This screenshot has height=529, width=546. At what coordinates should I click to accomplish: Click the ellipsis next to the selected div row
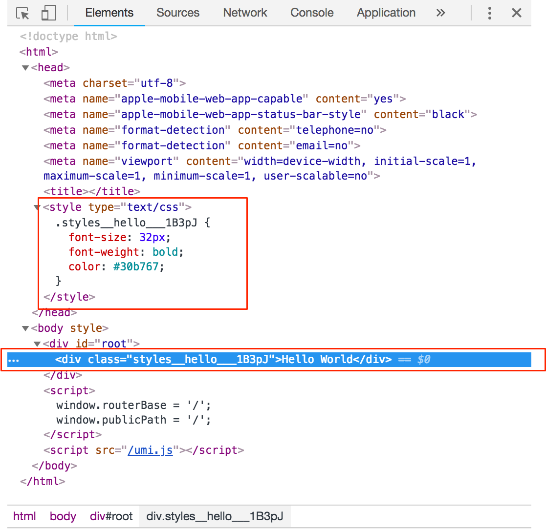point(14,361)
